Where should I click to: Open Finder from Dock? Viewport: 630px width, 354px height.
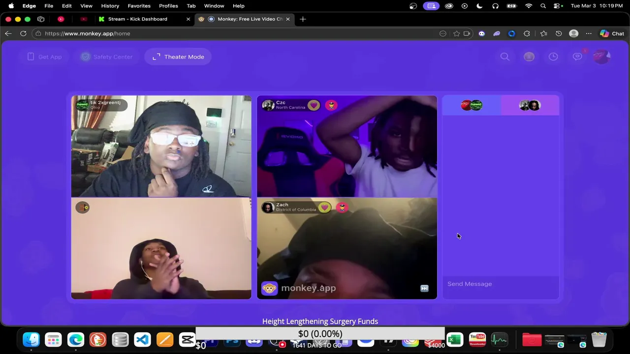point(31,340)
